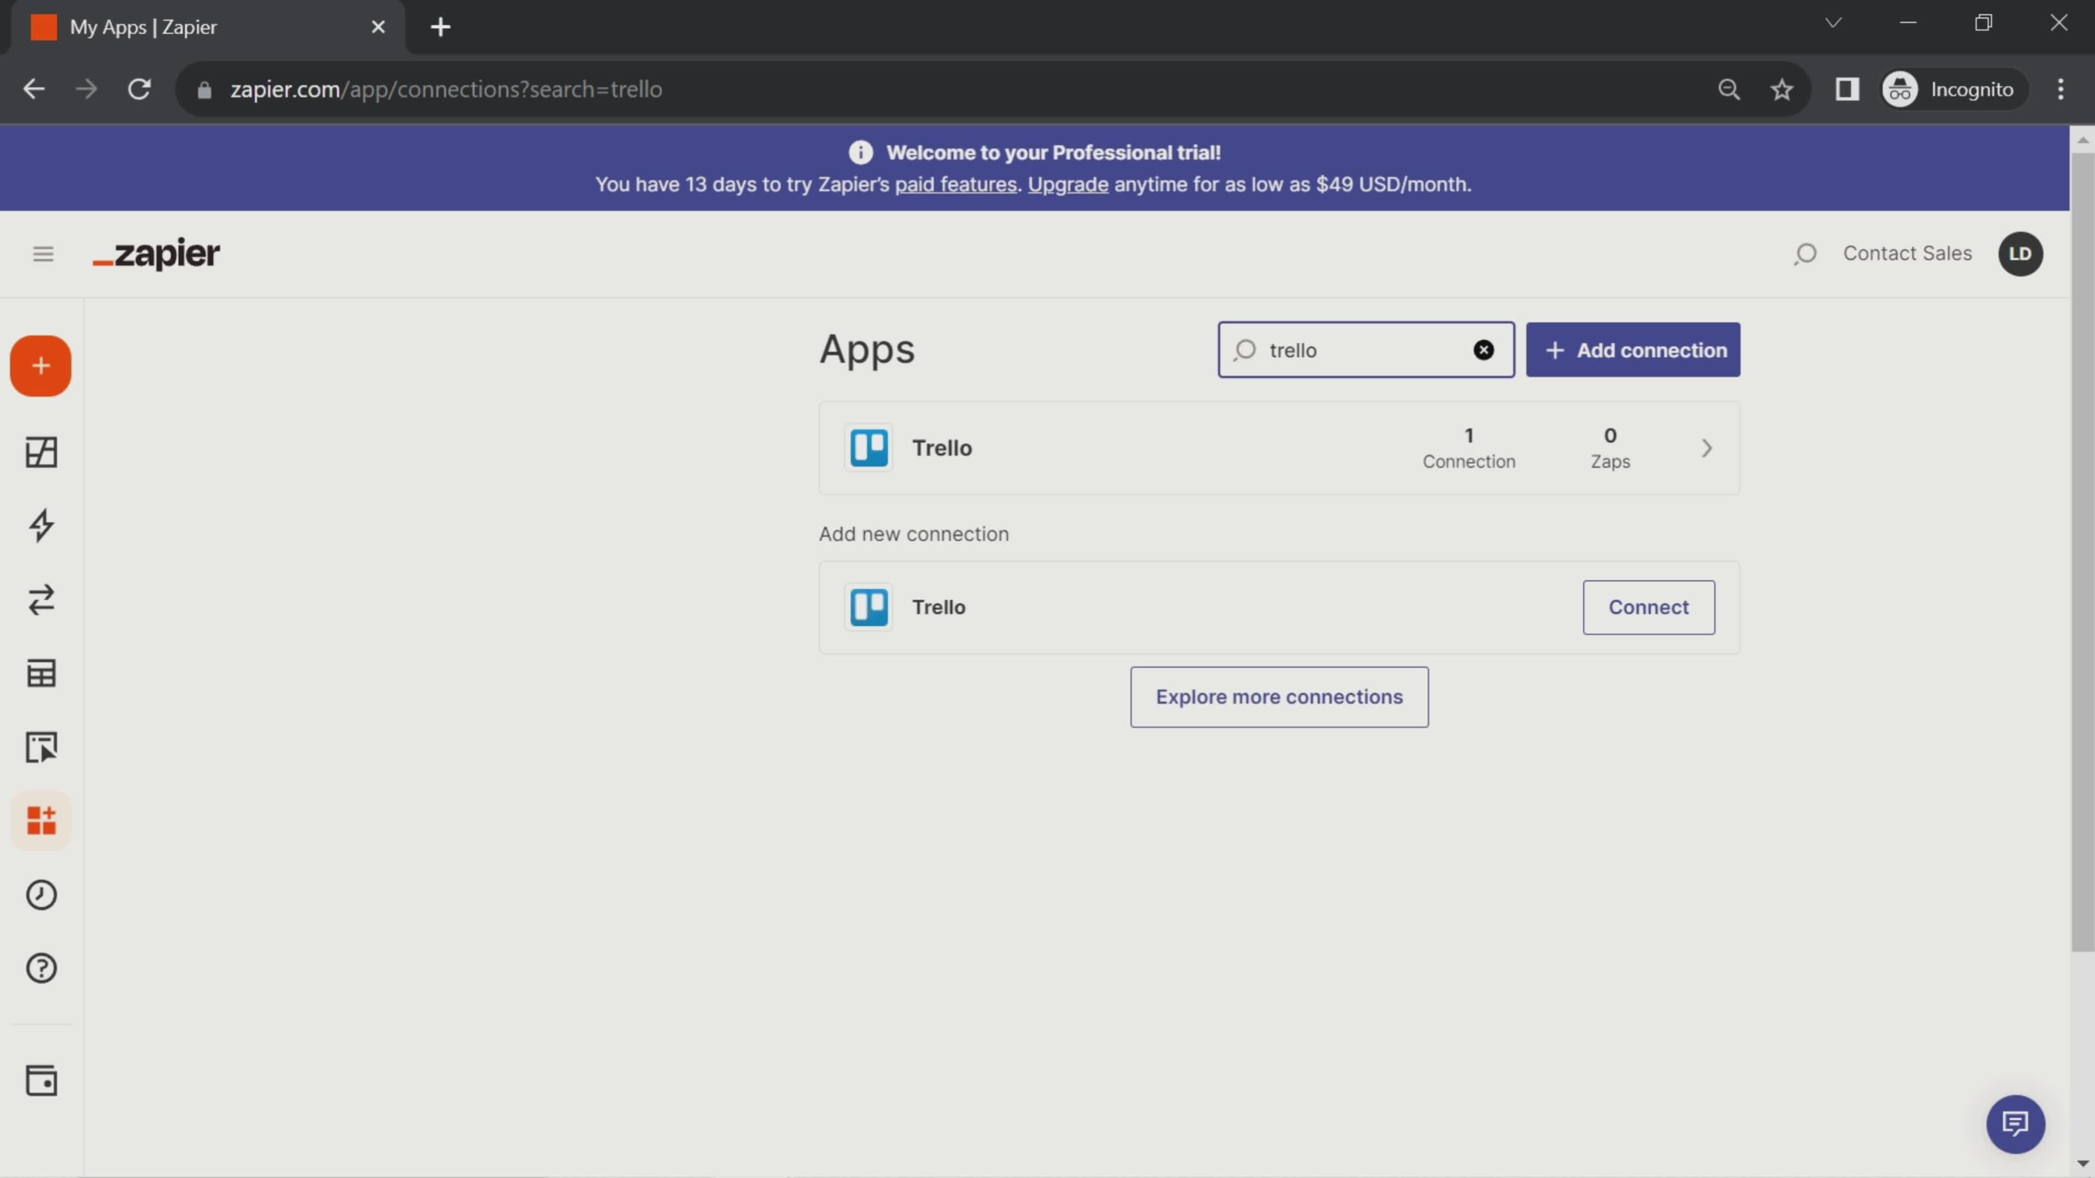Viewport: 2095px width, 1178px height.
Task: Click Add connection button
Action: click(x=1633, y=350)
